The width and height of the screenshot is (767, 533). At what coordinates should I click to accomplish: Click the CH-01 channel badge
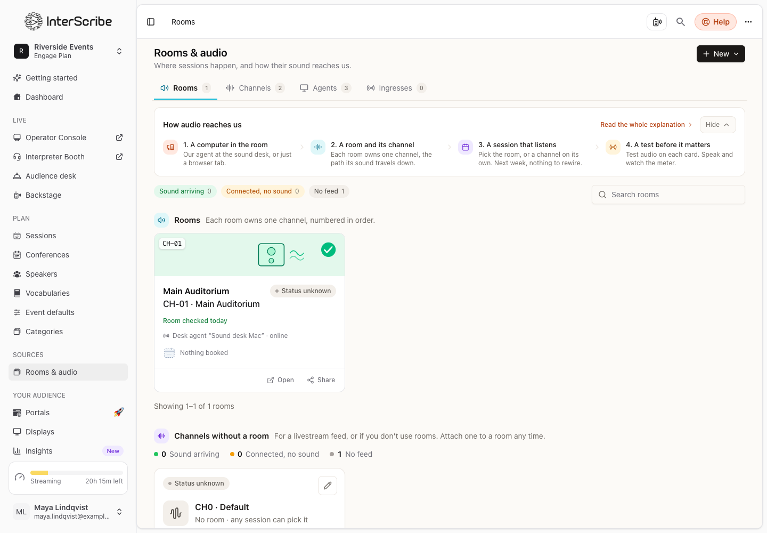[172, 244]
